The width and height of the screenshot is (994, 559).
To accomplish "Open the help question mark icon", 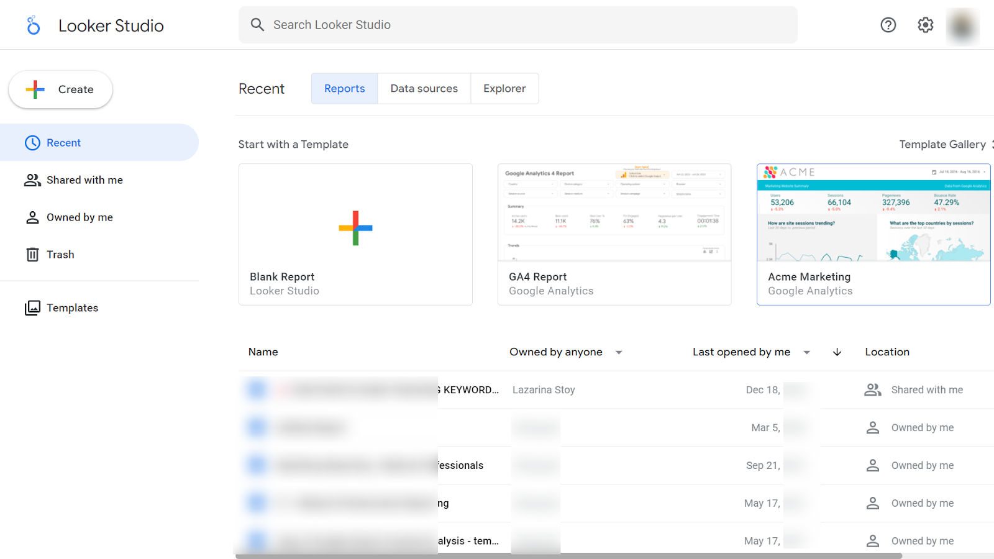I will 888,25.
